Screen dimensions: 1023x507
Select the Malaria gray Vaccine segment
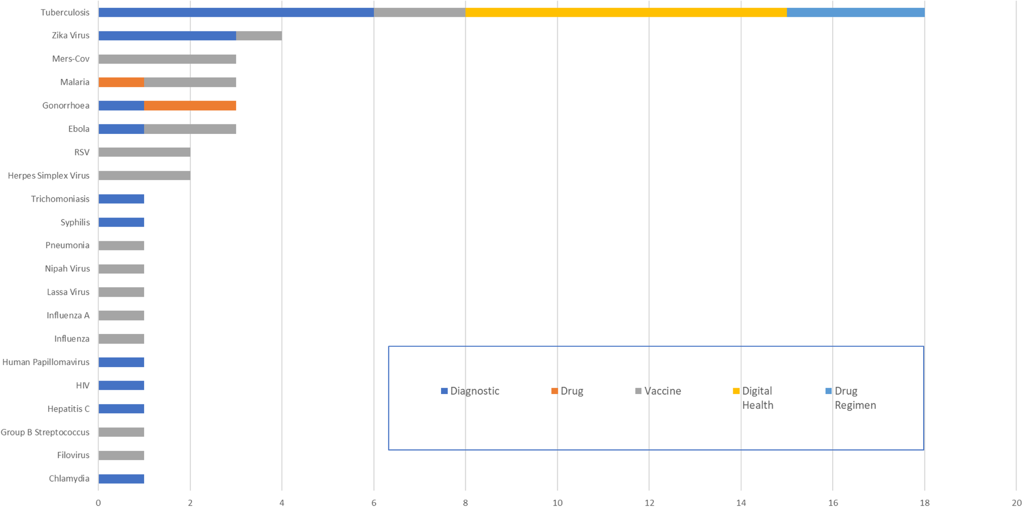(x=190, y=82)
